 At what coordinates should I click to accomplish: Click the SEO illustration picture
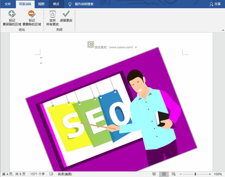[x=111, y=109]
